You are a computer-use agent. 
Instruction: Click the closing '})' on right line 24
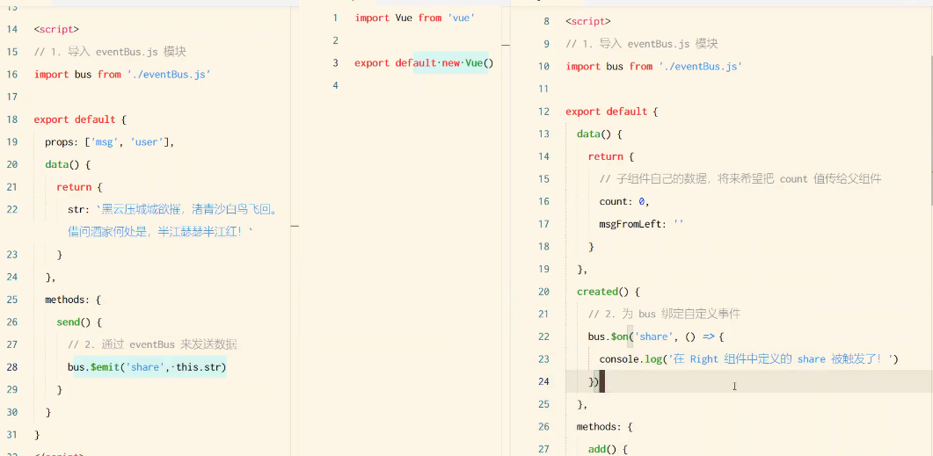[x=594, y=381]
